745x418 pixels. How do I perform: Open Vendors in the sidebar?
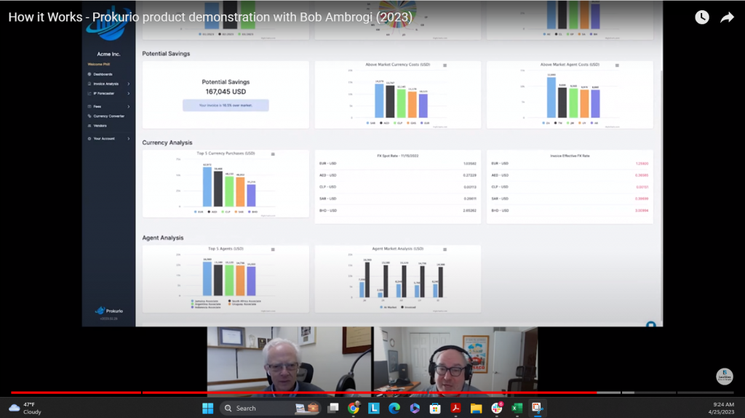tap(97, 126)
